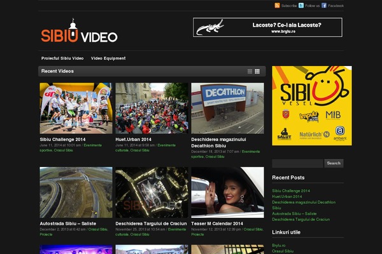Open Sibiu Challenge 2014 in Recent Posts
Screen dimensions: 382x254
click(x=291, y=190)
